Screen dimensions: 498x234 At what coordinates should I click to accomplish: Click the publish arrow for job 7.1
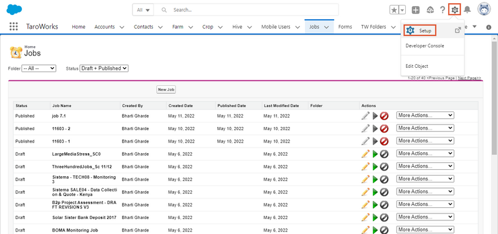pyautogui.click(x=375, y=116)
